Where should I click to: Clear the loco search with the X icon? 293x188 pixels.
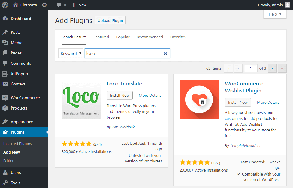tap(165, 54)
